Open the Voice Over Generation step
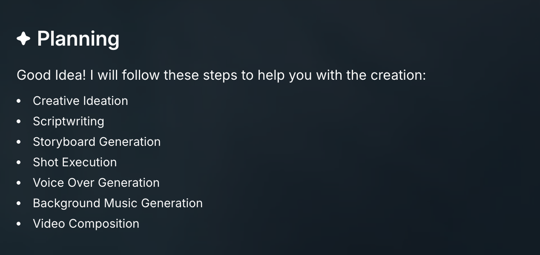 pos(96,183)
